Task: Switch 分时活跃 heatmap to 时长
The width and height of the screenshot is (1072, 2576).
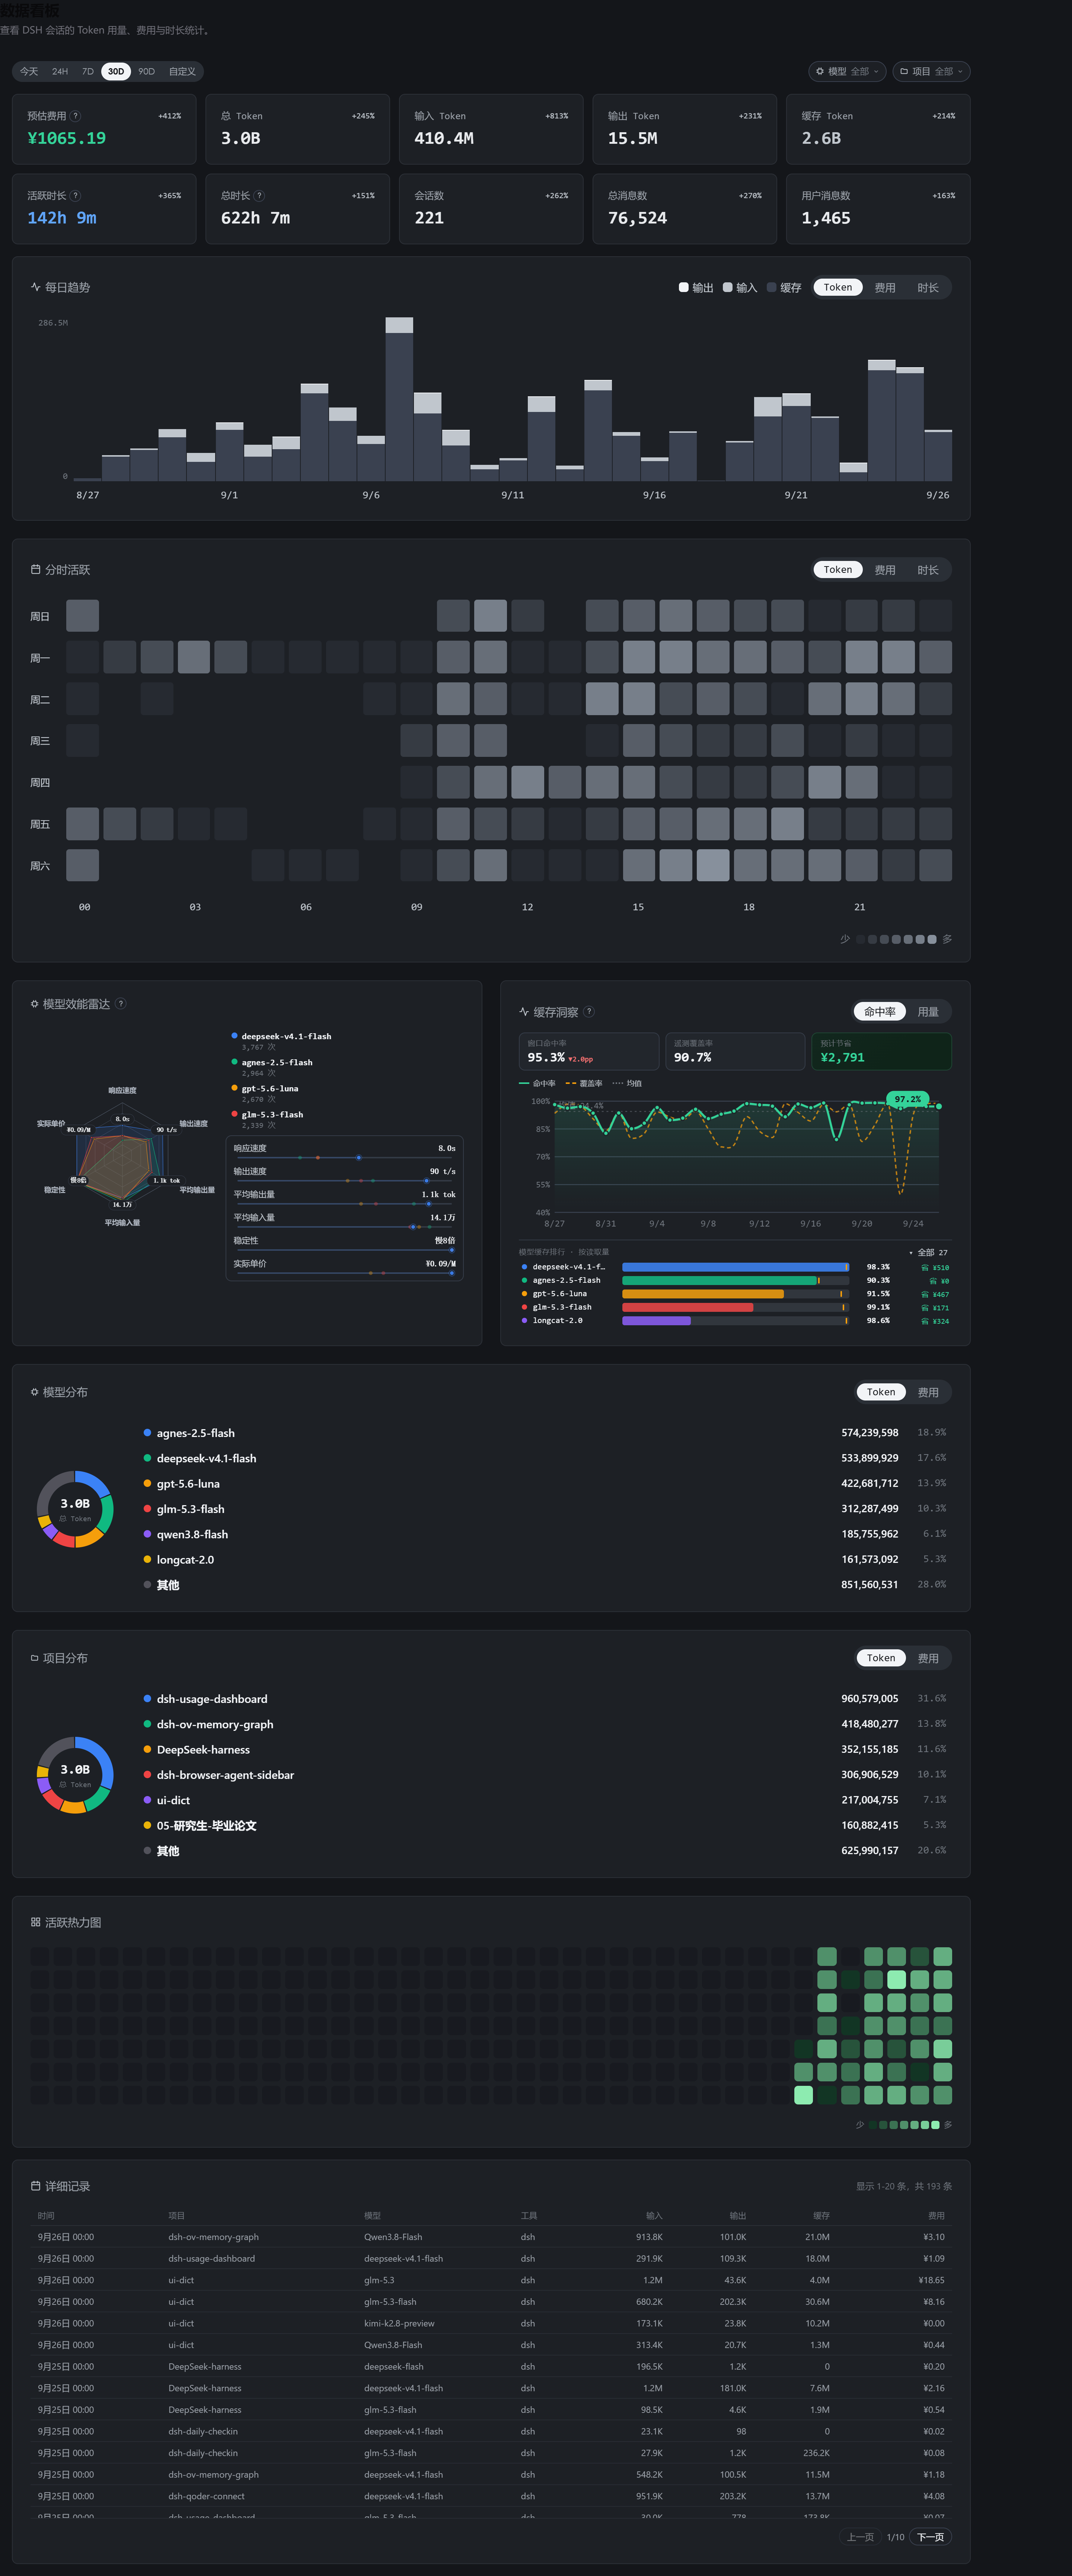Action: pyautogui.click(x=928, y=570)
